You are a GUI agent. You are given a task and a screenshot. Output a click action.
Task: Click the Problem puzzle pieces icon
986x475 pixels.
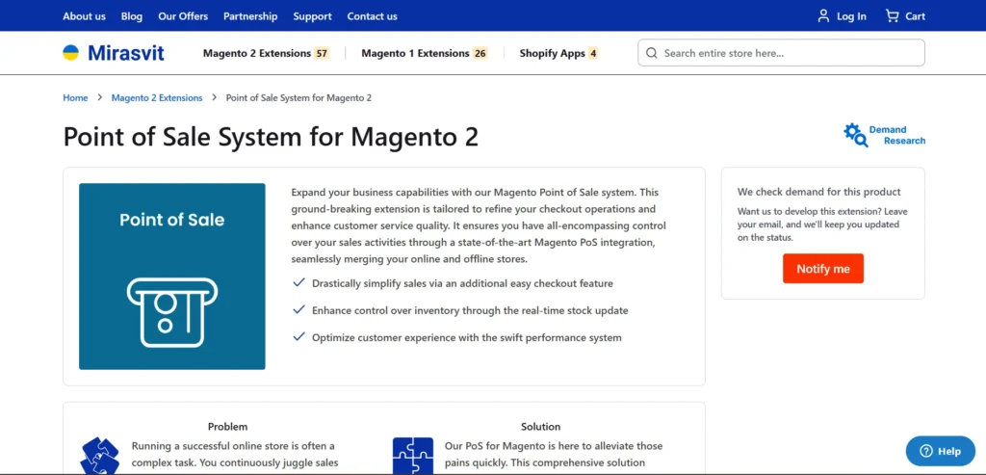pos(100,456)
